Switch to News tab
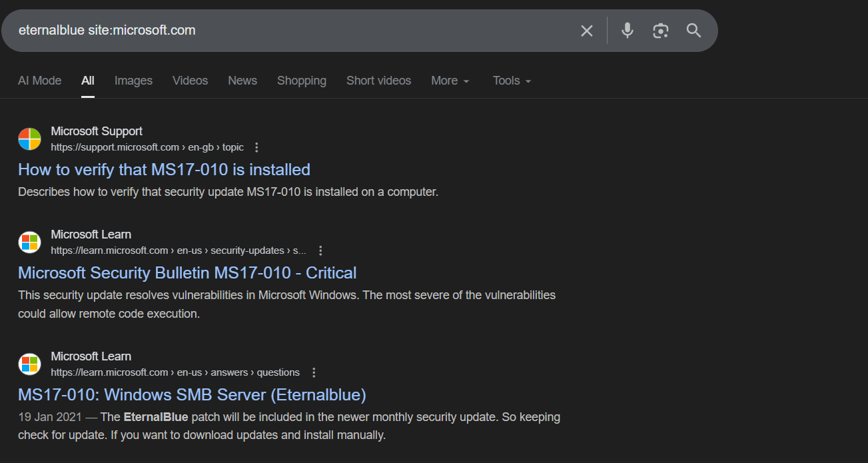Screen dimensions: 868x463 pyautogui.click(x=242, y=81)
